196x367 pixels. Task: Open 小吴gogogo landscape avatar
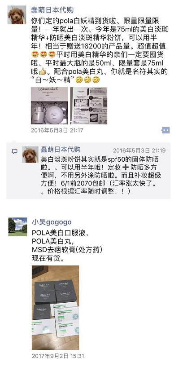pyautogui.click(x=18, y=227)
